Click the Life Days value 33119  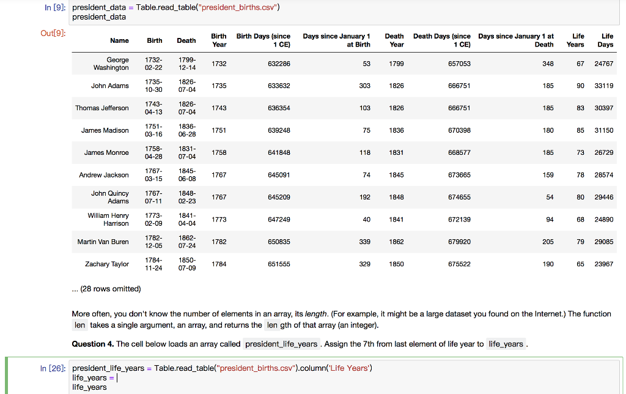coord(604,86)
